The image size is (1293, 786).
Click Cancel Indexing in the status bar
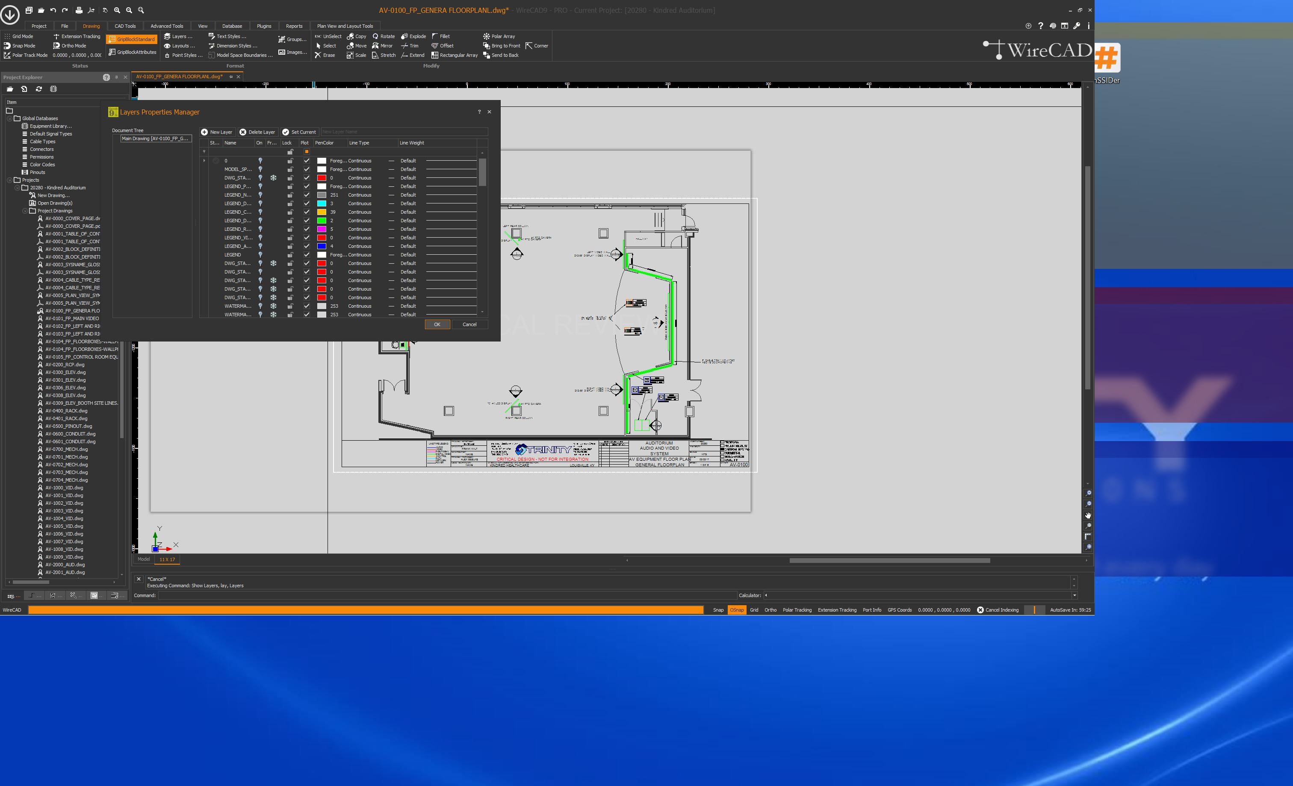(x=997, y=610)
